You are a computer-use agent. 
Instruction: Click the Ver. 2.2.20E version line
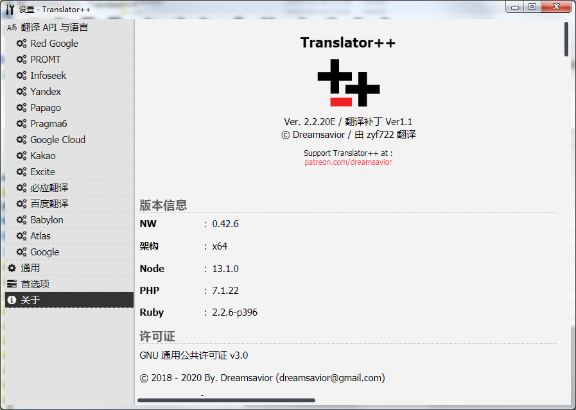click(x=348, y=121)
